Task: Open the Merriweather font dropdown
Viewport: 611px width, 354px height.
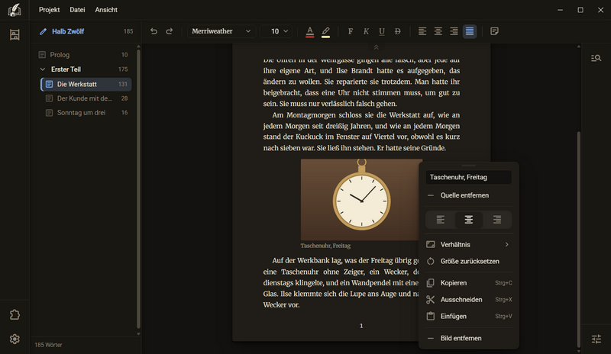Action: point(221,31)
